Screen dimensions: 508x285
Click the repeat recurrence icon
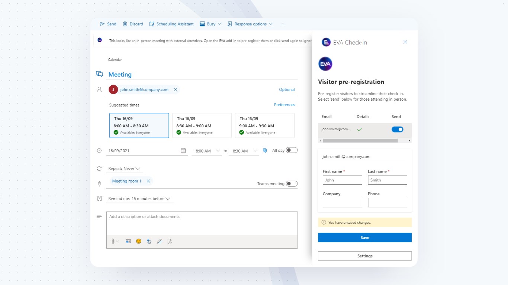click(x=99, y=168)
